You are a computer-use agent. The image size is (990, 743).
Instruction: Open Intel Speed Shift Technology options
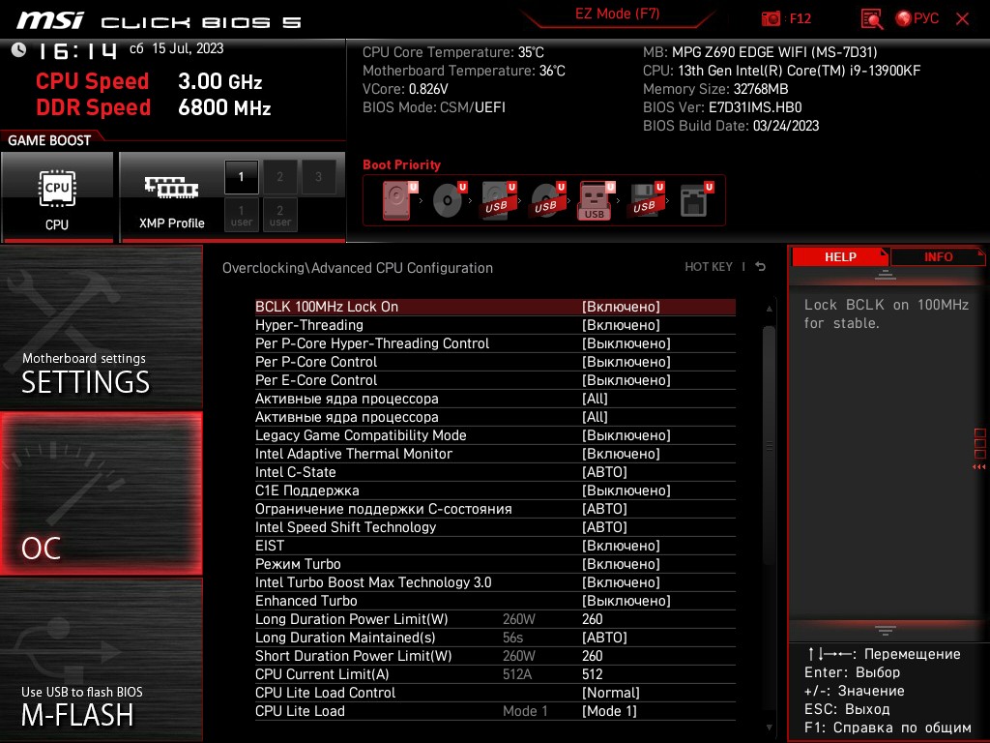coord(495,527)
